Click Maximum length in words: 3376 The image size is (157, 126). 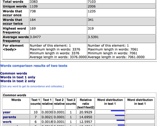point(55,49)
